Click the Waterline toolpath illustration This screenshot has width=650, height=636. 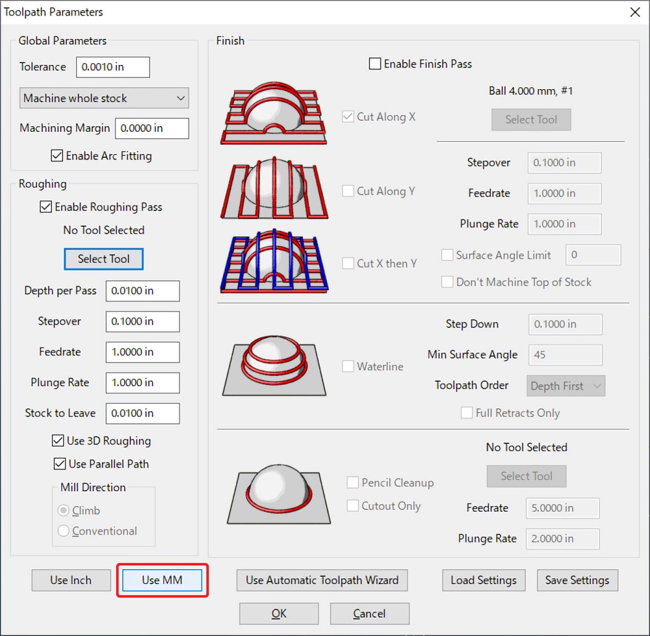(x=274, y=366)
